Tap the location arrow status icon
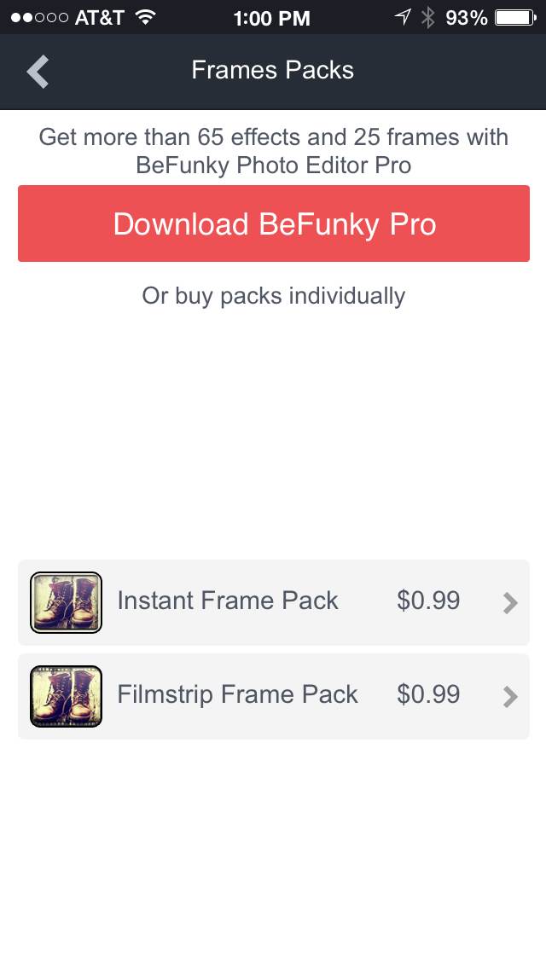This screenshot has width=546, height=969. tap(402, 17)
